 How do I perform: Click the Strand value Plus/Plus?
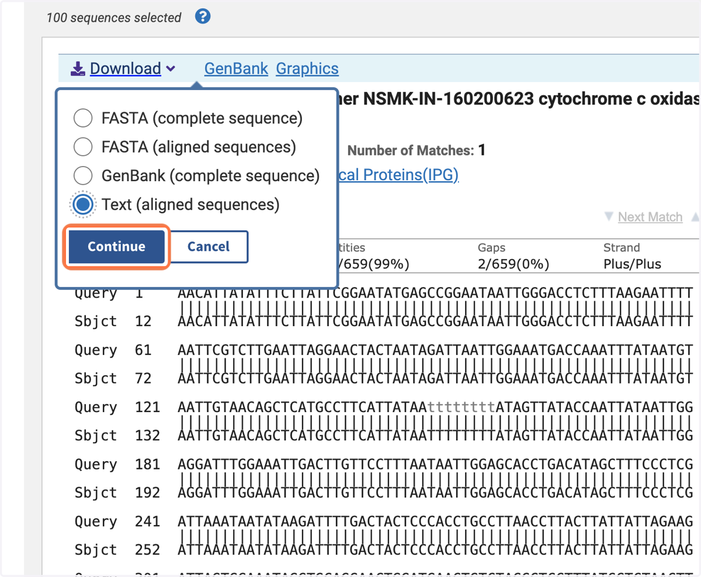pos(632,264)
